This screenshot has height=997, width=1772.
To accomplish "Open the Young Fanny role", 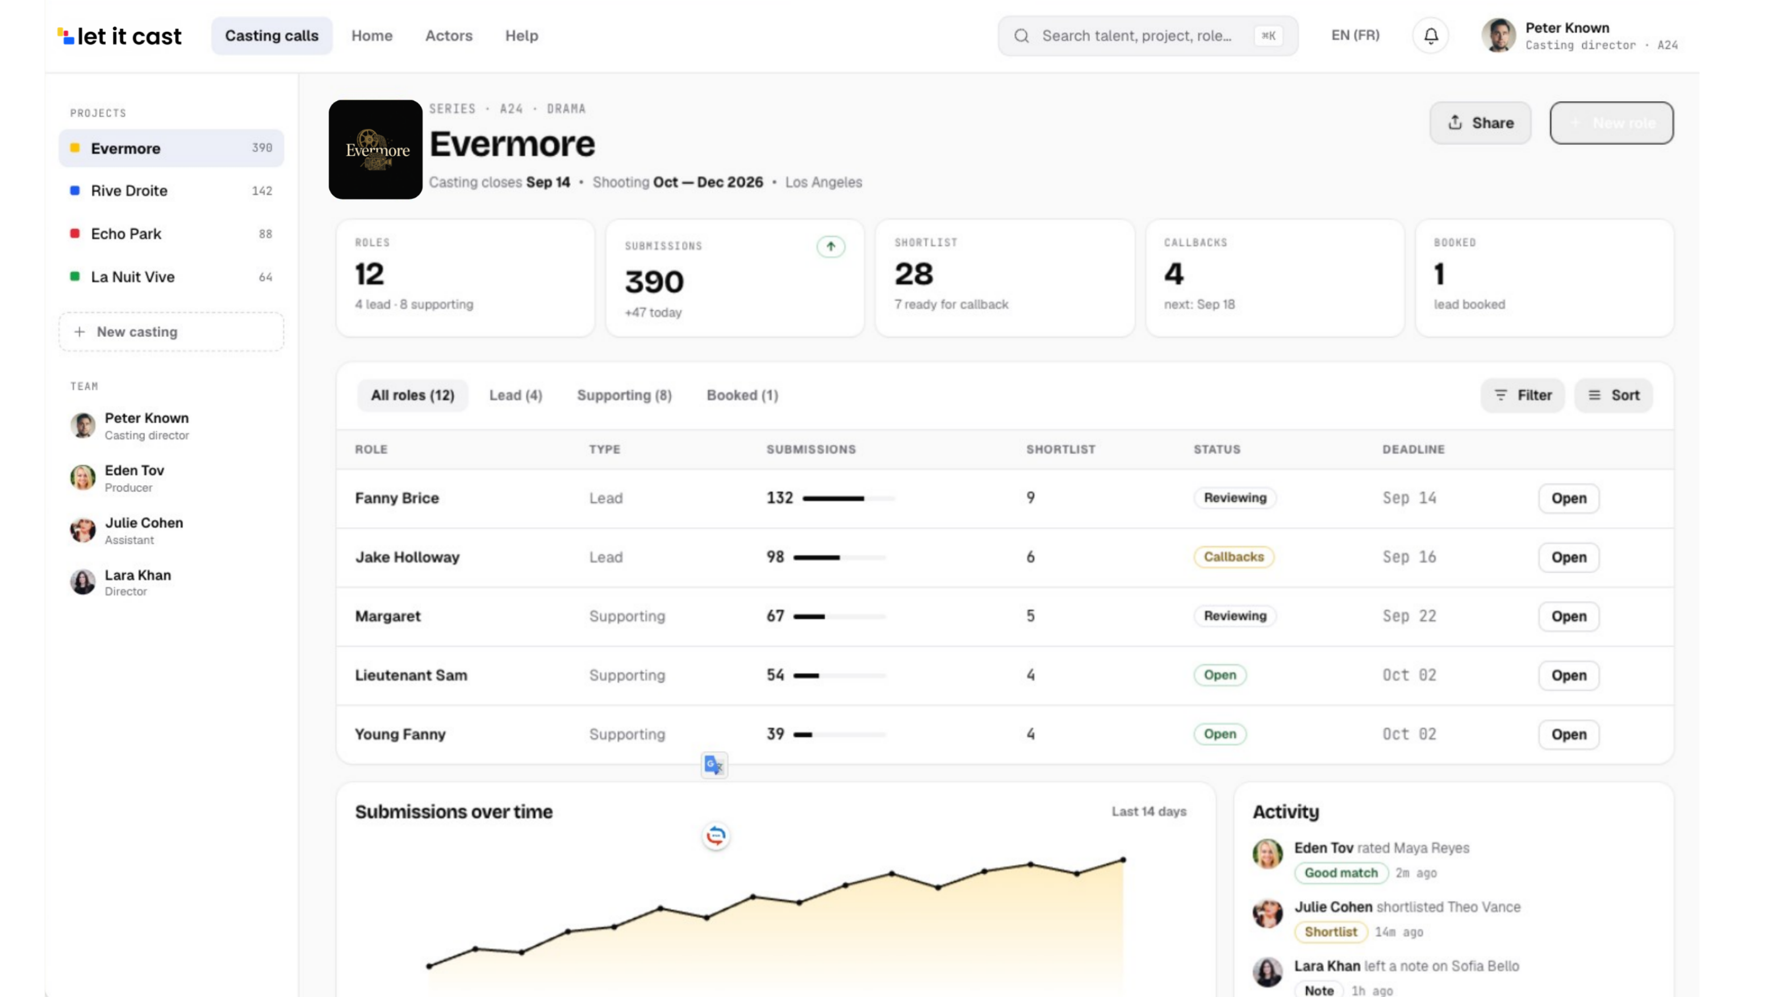I will coord(1568,734).
